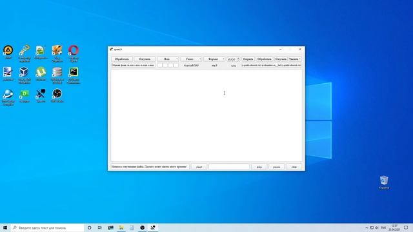This screenshot has width=413, height=232.
Task: Click the Обработать button right of Открыть
Action: pyautogui.click(x=264, y=59)
